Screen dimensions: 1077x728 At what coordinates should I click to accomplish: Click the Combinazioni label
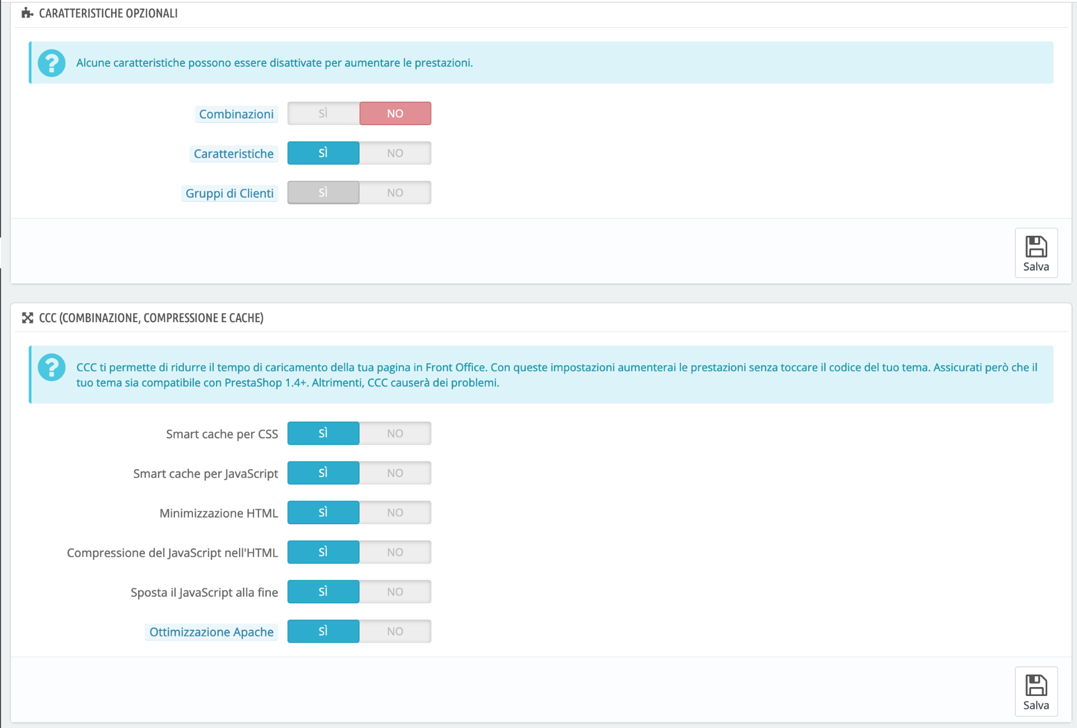pyautogui.click(x=236, y=114)
